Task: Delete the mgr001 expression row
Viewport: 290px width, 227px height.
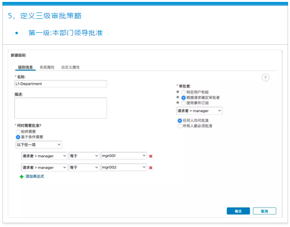Action: (151, 156)
